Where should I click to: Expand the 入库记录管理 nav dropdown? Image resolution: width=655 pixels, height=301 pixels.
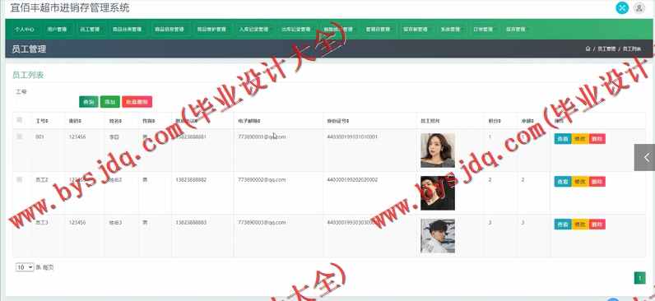[x=256, y=30]
